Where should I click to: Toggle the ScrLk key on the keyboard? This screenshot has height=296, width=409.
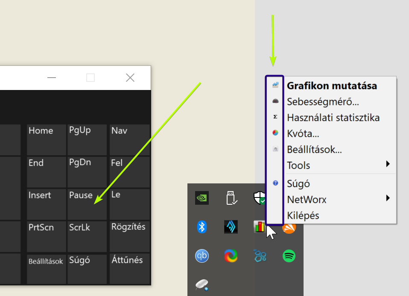[87, 236]
